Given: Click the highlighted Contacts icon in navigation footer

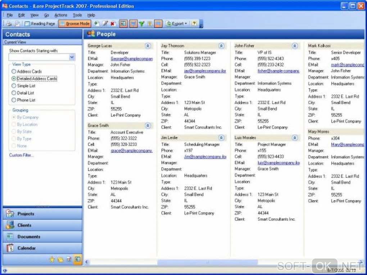Looking at the screenshot, I should (78, 259).
